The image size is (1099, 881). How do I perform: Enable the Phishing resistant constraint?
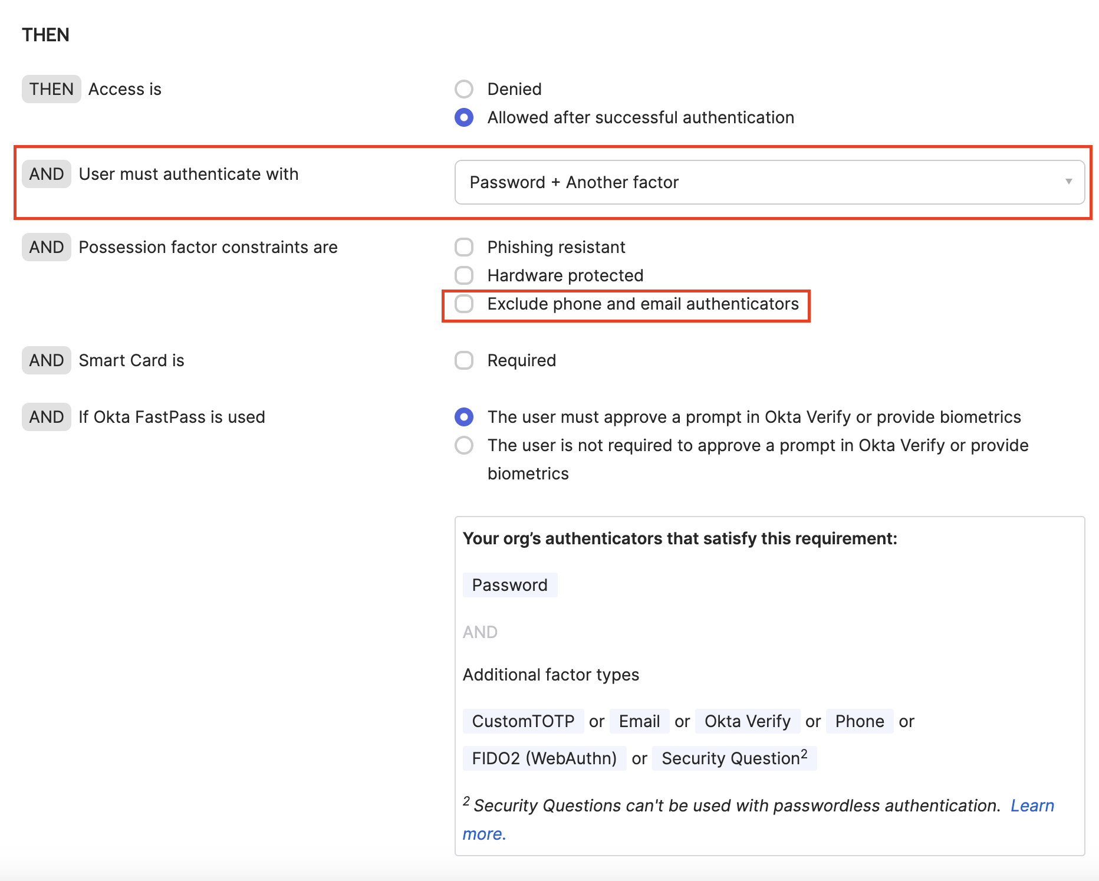pos(464,246)
